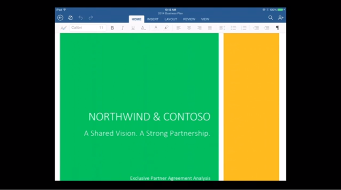Open the Calibri font selector

(83, 28)
